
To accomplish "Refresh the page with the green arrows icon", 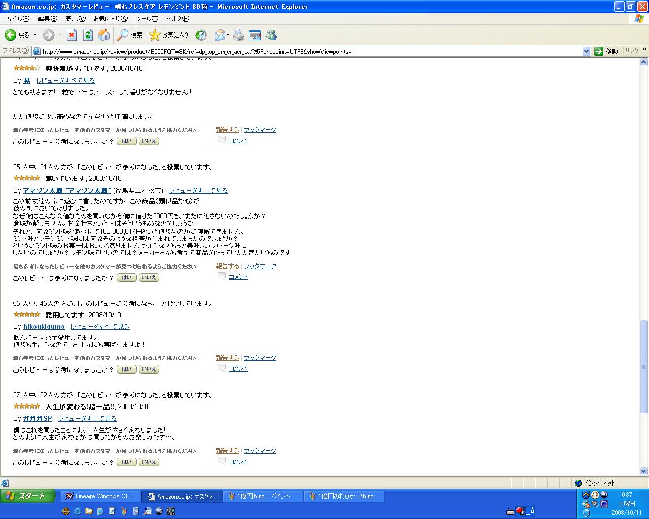I will (x=88, y=35).
